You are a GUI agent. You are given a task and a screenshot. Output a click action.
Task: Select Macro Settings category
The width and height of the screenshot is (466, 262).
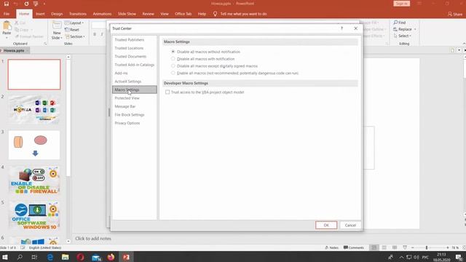pos(134,90)
